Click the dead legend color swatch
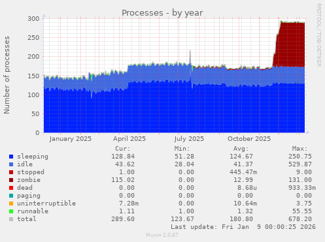Image resolution: width=325 pixels, height=242 pixels. 11,188
